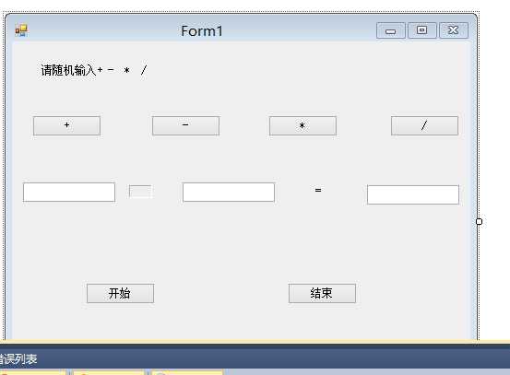The image size is (510, 375).
Task: Maximize the Form1 window
Action: coord(421,30)
